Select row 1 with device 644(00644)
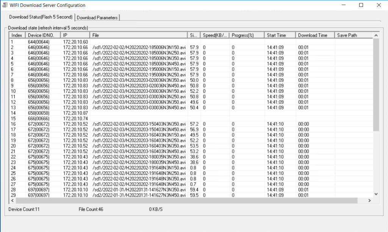 point(39,42)
